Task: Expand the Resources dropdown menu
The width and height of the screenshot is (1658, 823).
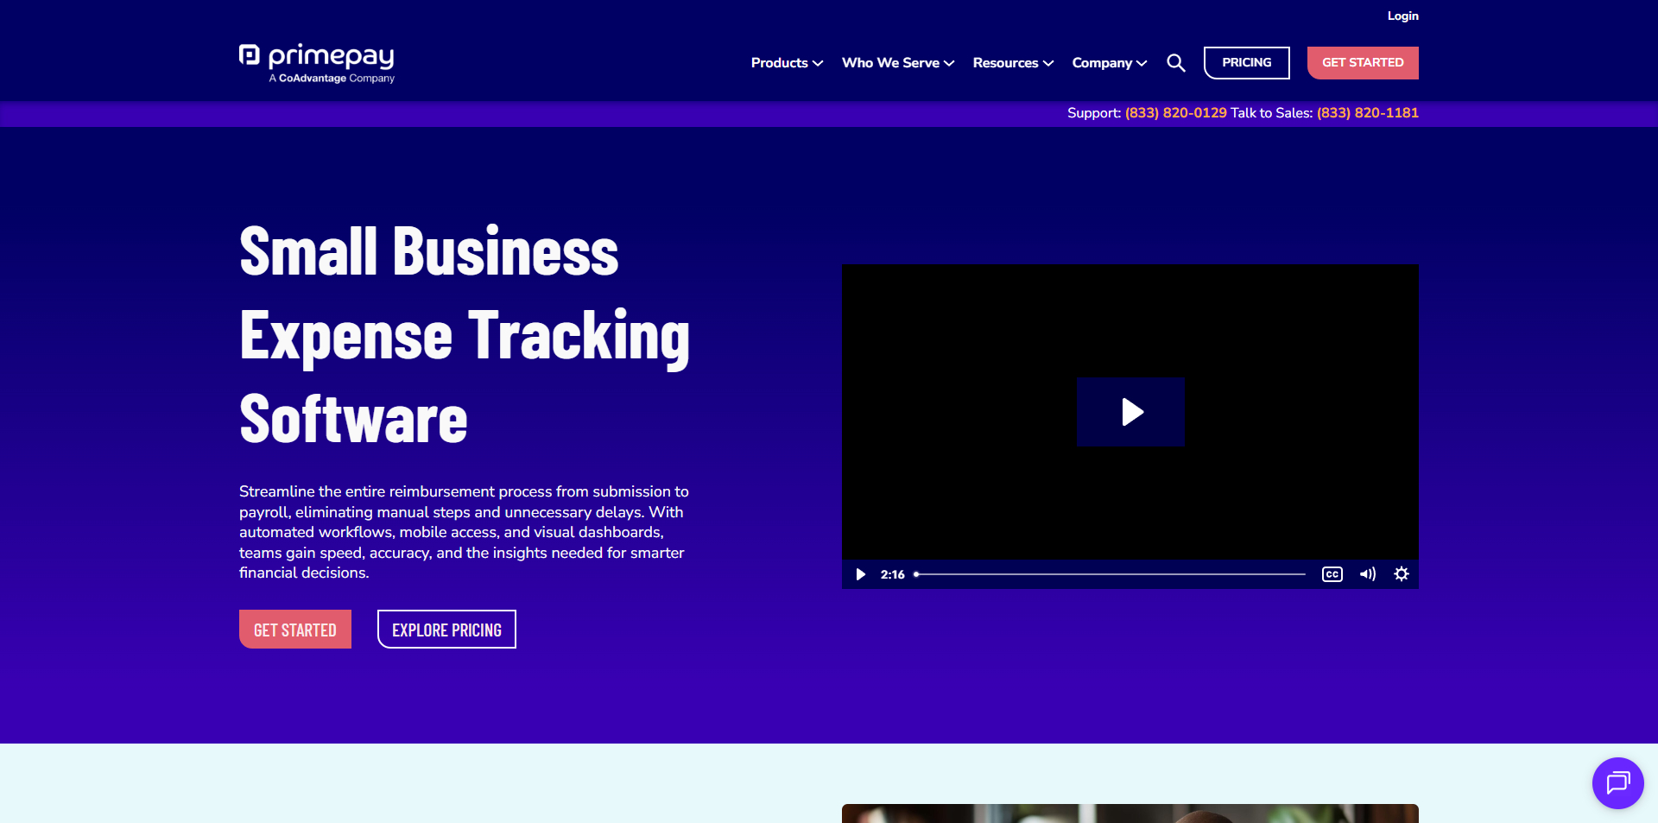Action: (1012, 63)
